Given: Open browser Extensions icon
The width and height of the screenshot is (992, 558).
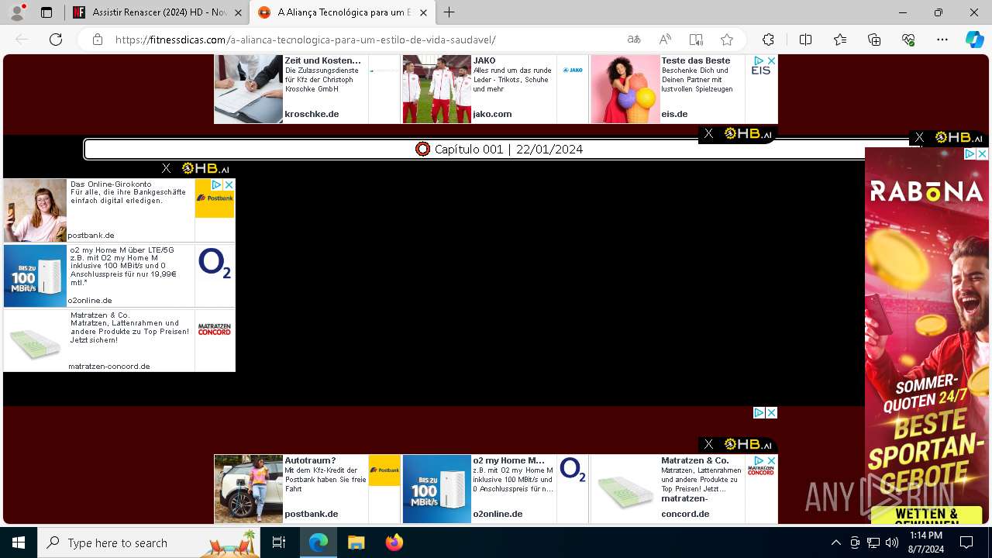Looking at the screenshot, I should (x=768, y=40).
